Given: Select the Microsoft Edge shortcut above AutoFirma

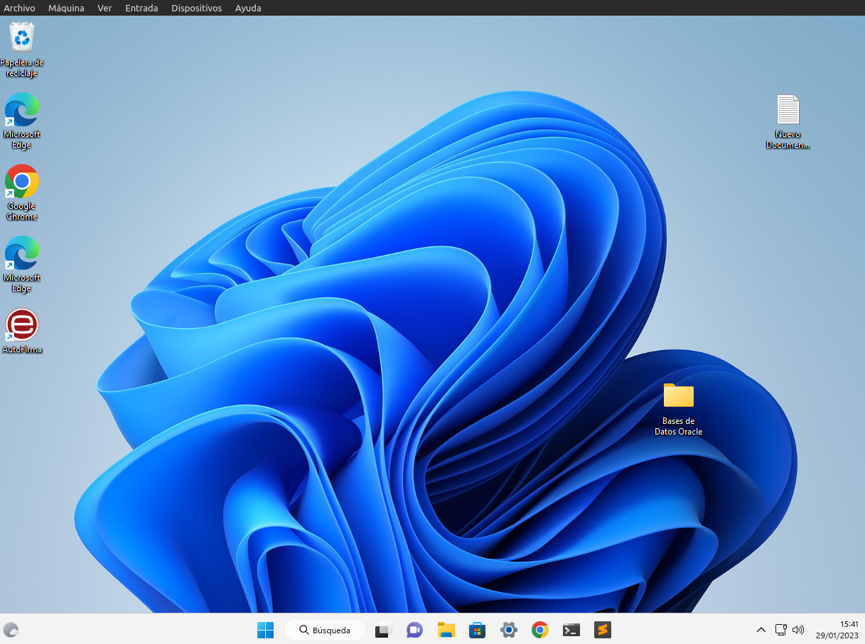Looking at the screenshot, I should click(x=22, y=264).
